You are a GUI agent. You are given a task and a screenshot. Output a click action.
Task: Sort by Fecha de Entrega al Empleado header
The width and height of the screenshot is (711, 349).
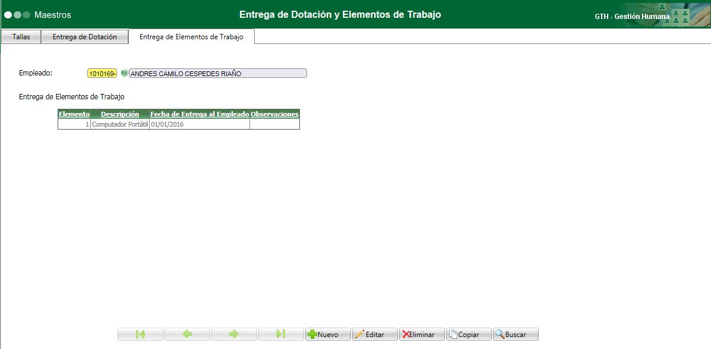click(x=200, y=114)
